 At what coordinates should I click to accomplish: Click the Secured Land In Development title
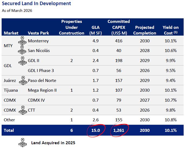click(36, 4)
